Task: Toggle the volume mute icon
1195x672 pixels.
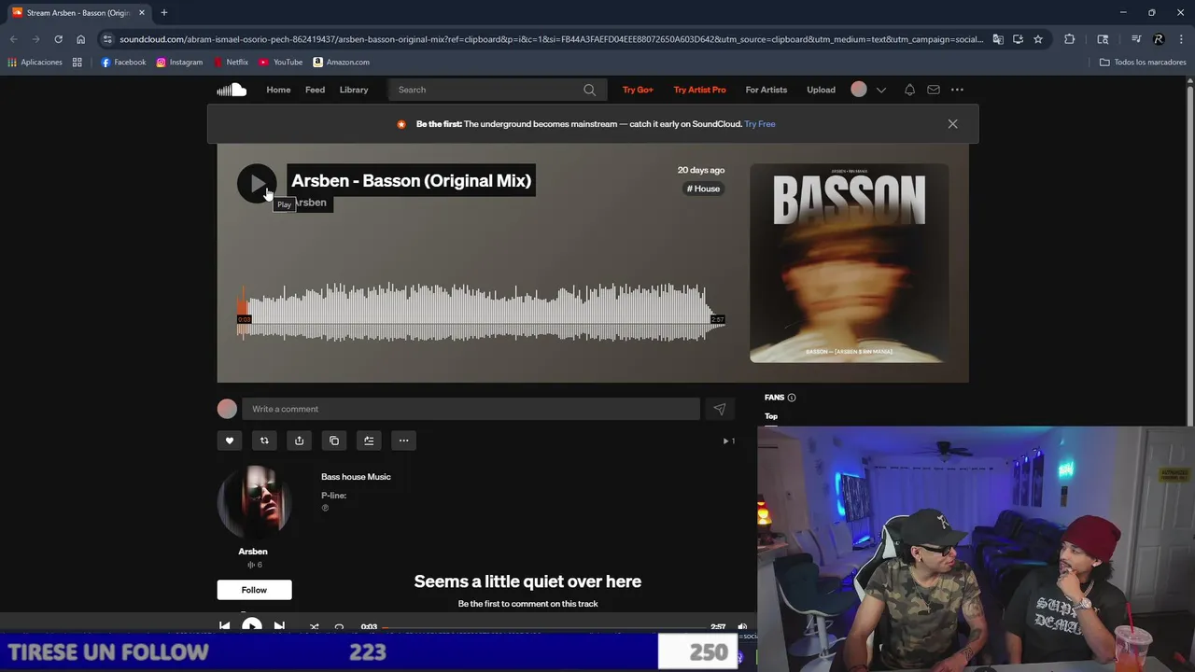Action: point(742,627)
